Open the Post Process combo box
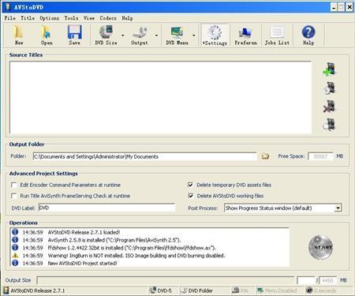Screen dimensions: 355x296 coord(283,208)
